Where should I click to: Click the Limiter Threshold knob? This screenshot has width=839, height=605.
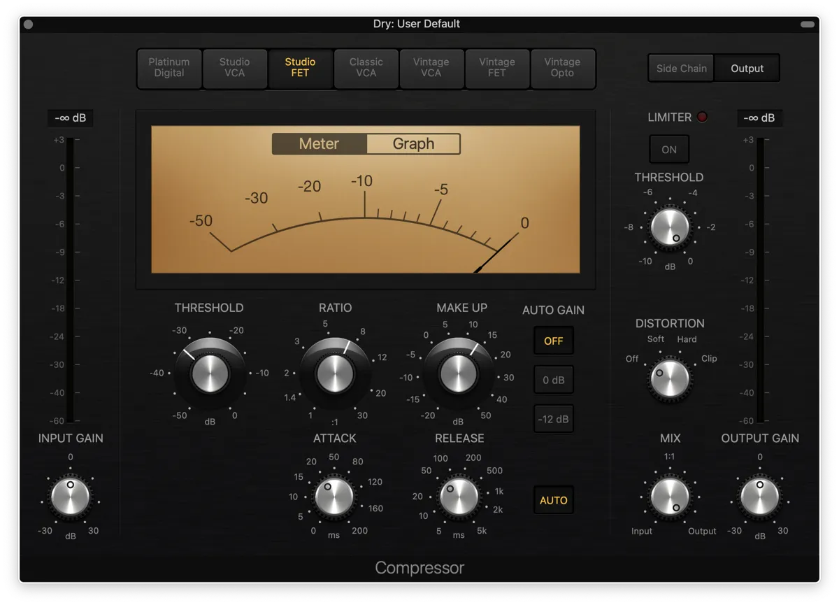click(x=670, y=227)
